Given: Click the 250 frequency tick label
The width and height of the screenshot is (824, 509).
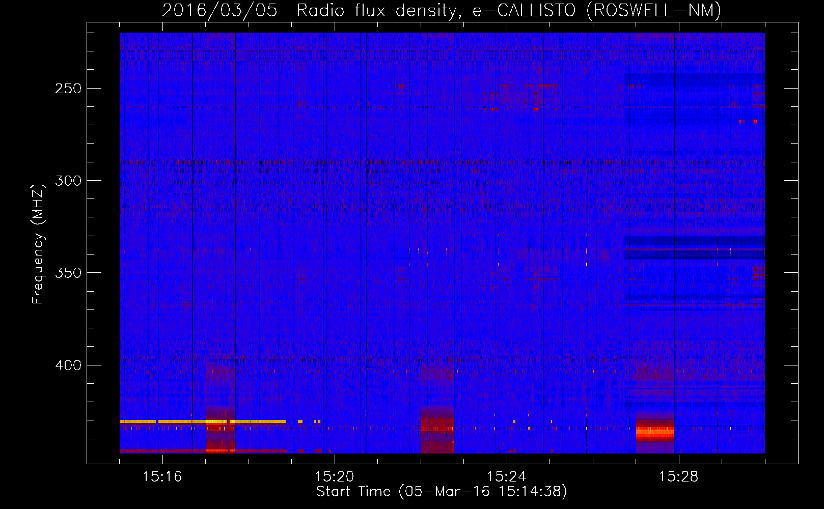Looking at the screenshot, I should pos(68,89).
